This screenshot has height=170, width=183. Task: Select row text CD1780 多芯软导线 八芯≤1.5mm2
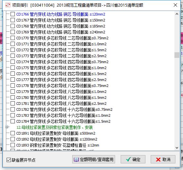(61, 98)
